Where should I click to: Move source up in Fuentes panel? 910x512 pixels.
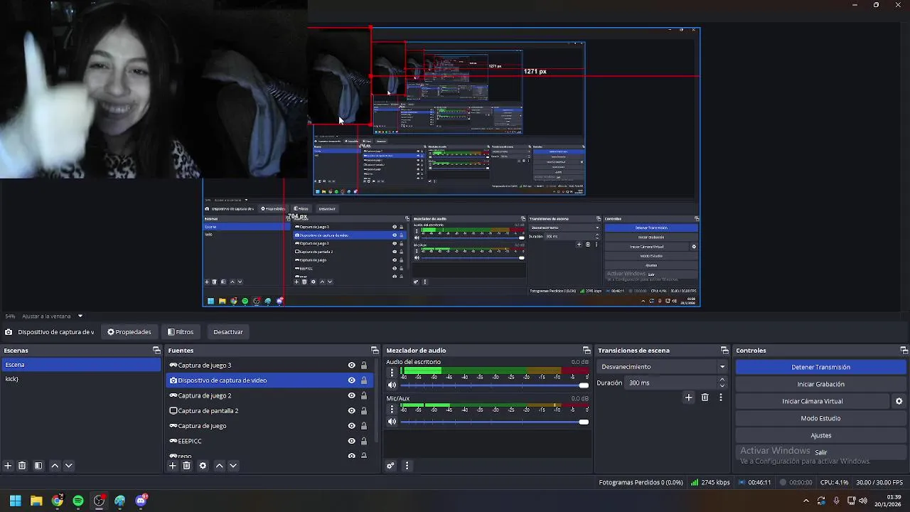click(219, 466)
